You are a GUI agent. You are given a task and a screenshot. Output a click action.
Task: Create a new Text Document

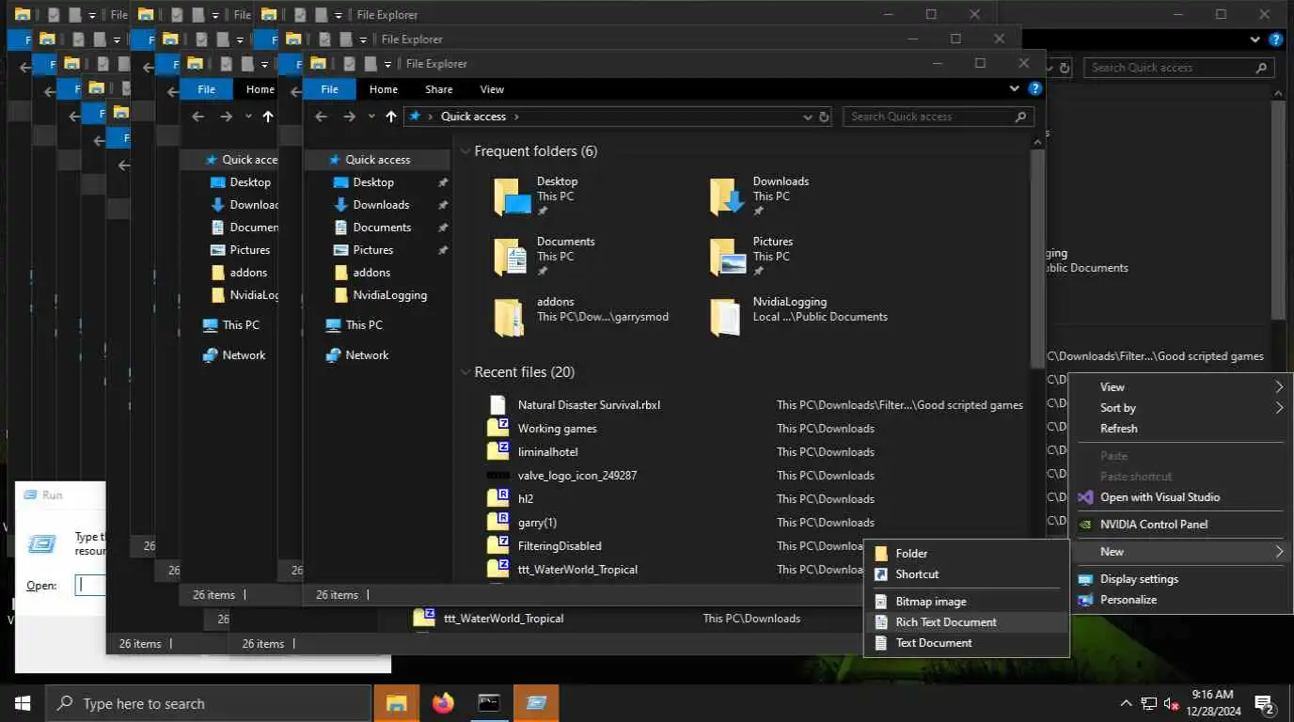click(967, 643)
